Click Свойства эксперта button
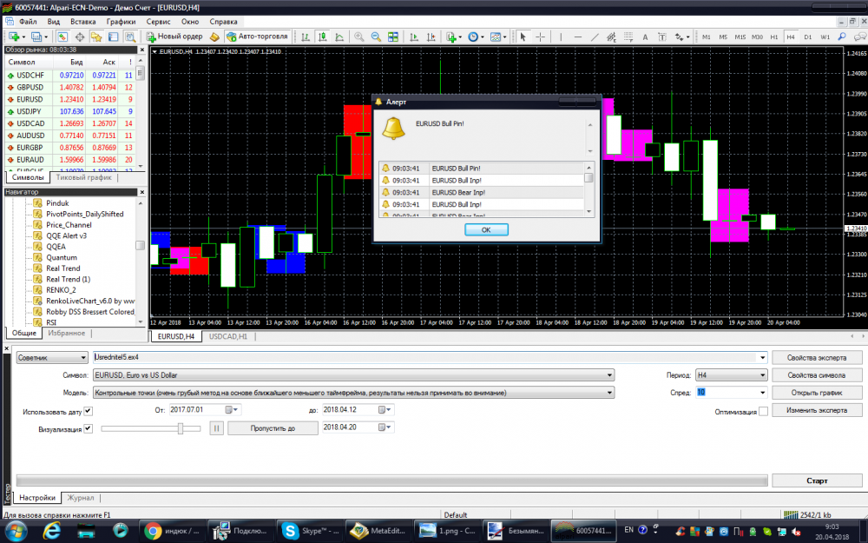 817,357
